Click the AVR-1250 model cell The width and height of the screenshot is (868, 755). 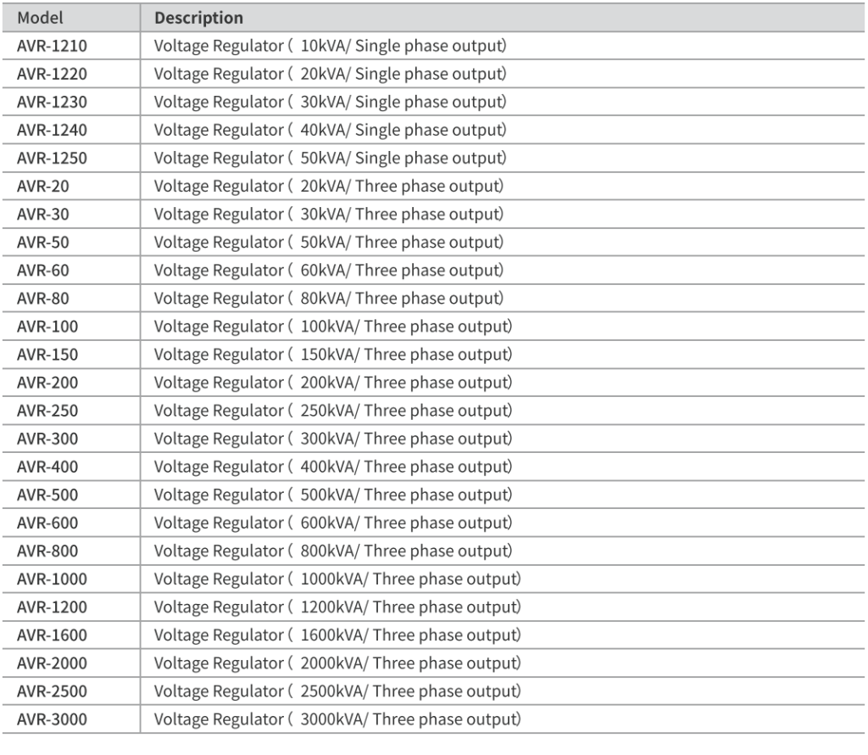click(52, 158)
